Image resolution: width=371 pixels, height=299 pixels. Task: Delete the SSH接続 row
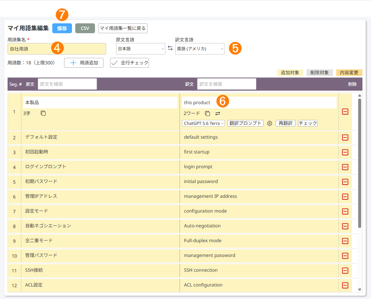345,271
